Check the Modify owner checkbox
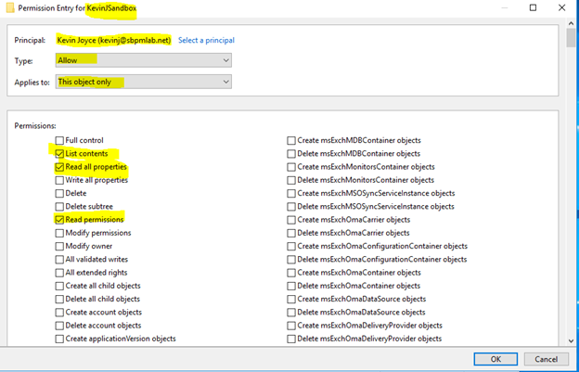This screenshot has height=372, width=579. point(59,246)
